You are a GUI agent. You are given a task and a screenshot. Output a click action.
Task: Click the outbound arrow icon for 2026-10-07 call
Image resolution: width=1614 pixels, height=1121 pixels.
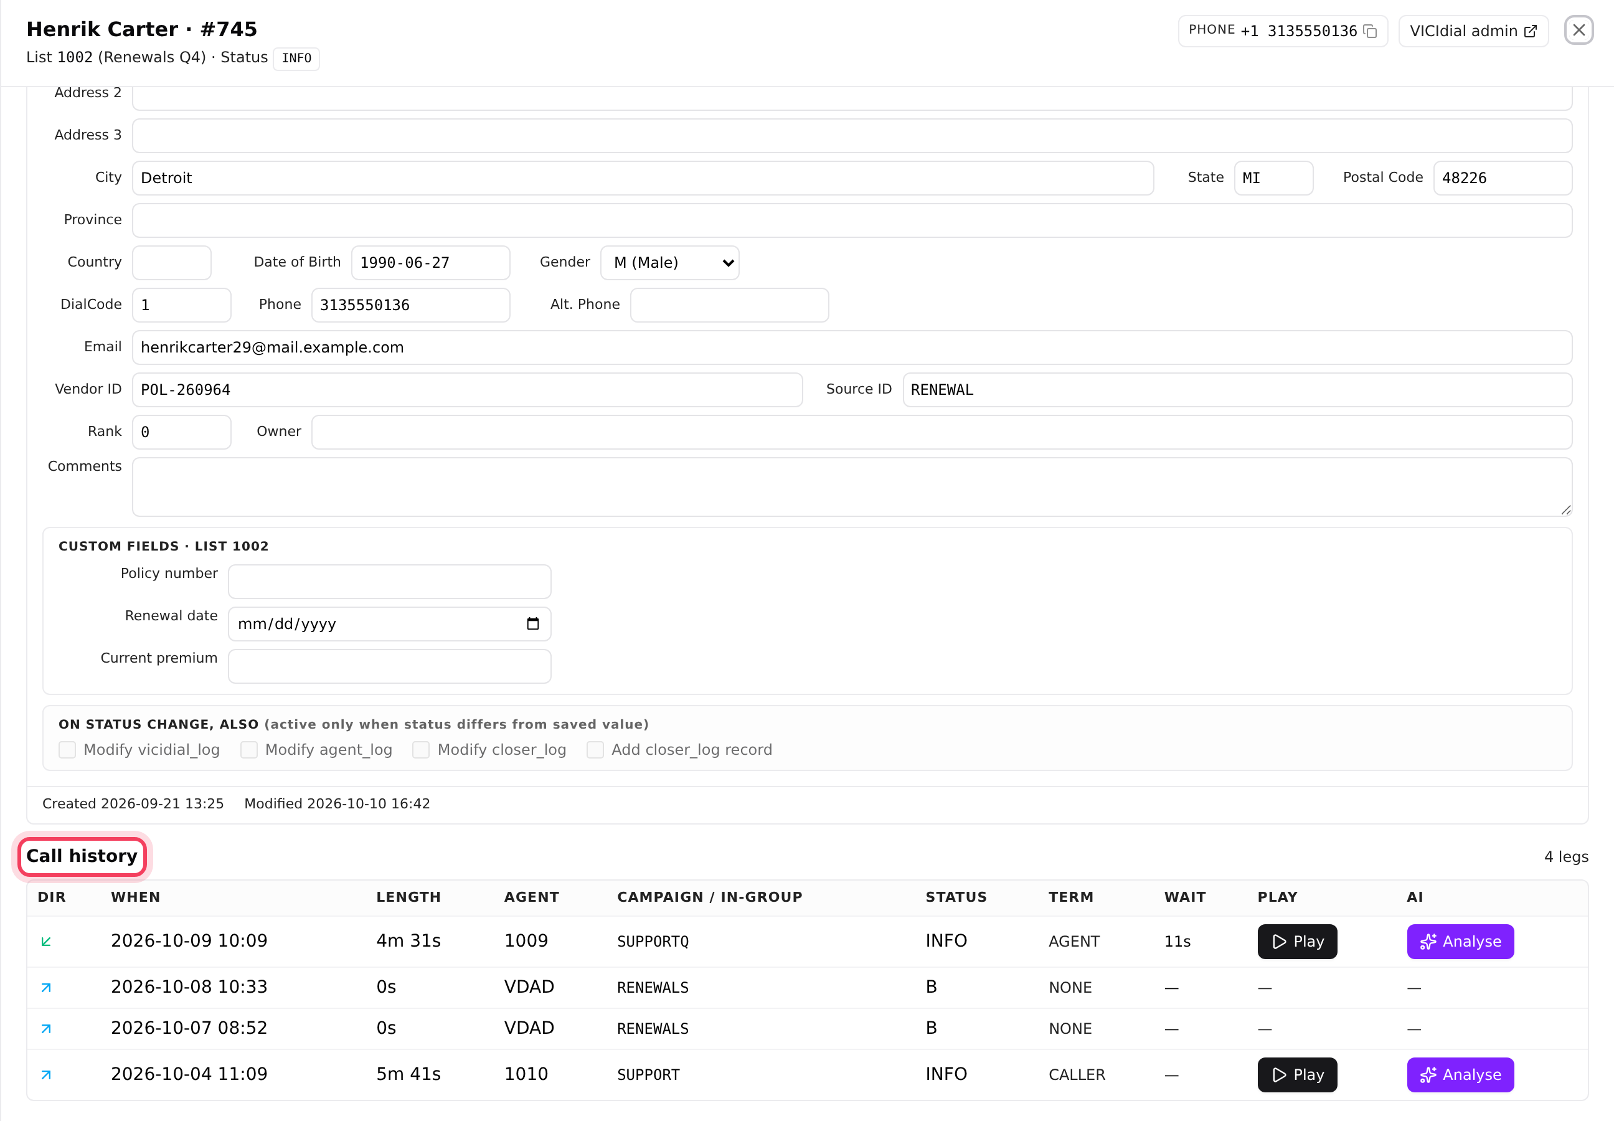click(x=46, y=1029)
